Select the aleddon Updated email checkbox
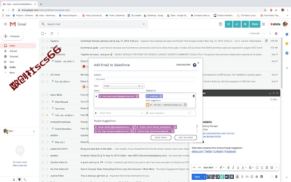This screenshot has height=182, width=291. [x=43, y=136]
